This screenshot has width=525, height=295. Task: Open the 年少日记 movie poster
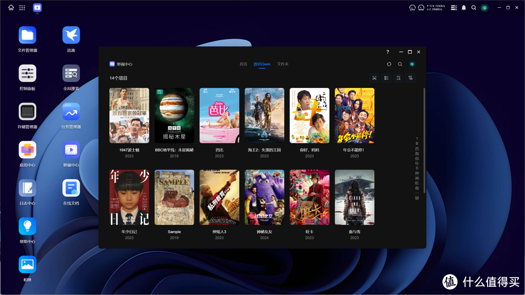click(x=129, y=197)
